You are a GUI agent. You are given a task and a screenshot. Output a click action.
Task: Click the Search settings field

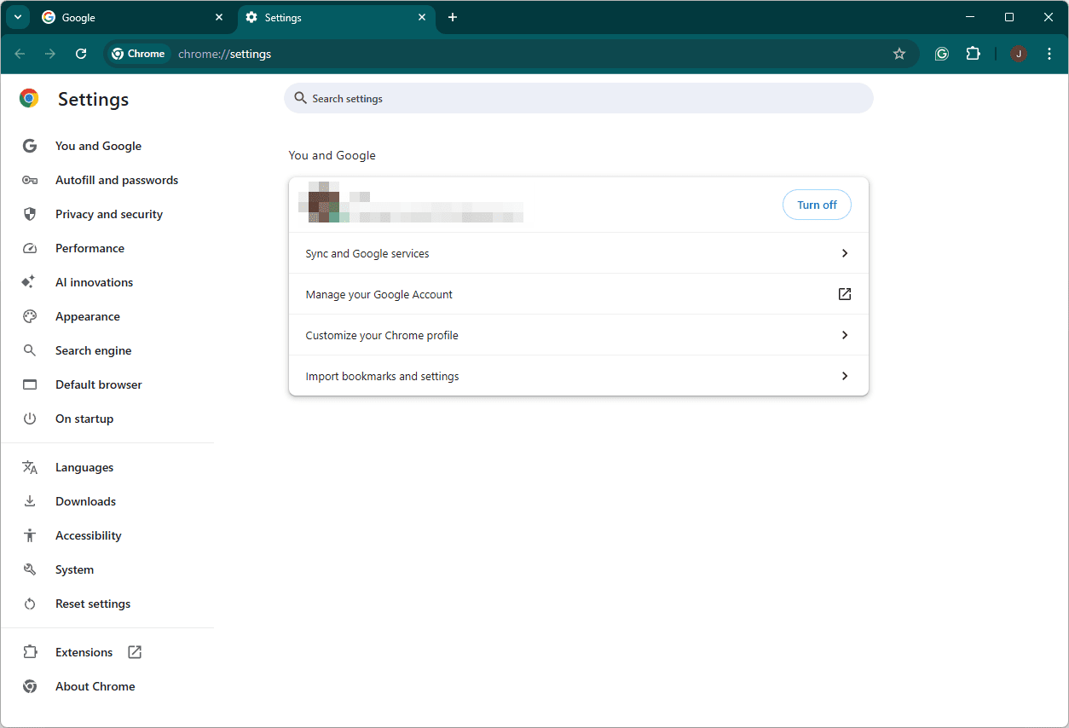point(578,99)
